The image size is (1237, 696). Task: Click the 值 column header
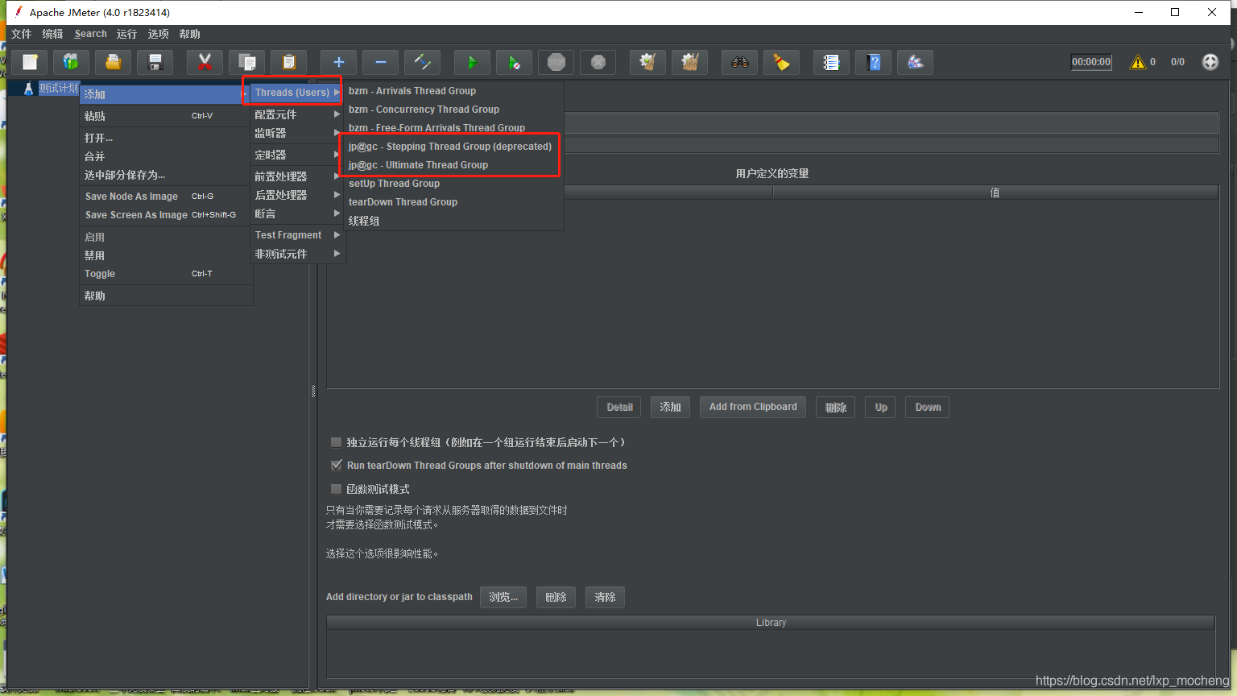point(995,193)
